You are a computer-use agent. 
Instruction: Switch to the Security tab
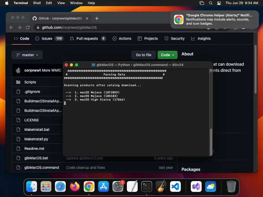(174, 38)
